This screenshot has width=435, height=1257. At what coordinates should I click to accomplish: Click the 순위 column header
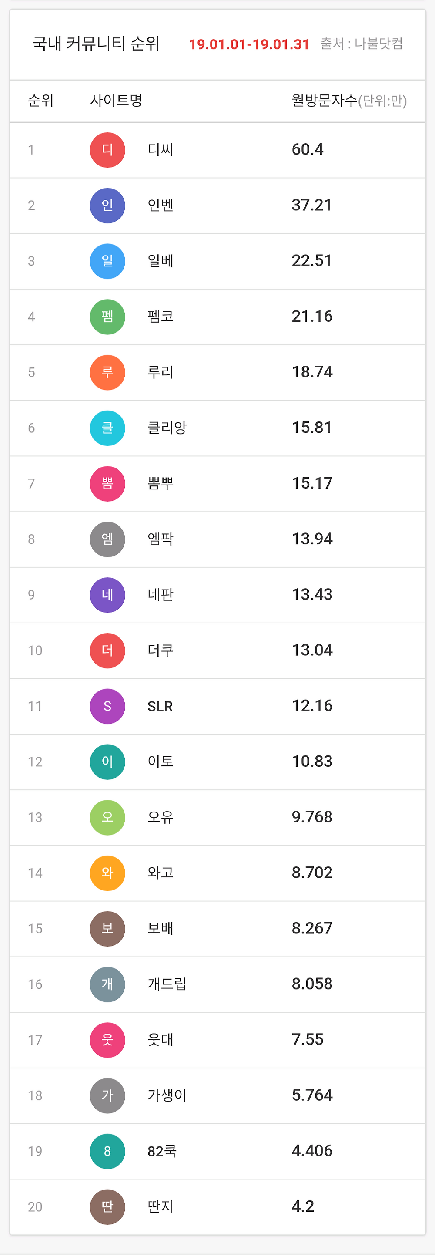[x=41, y=101]
